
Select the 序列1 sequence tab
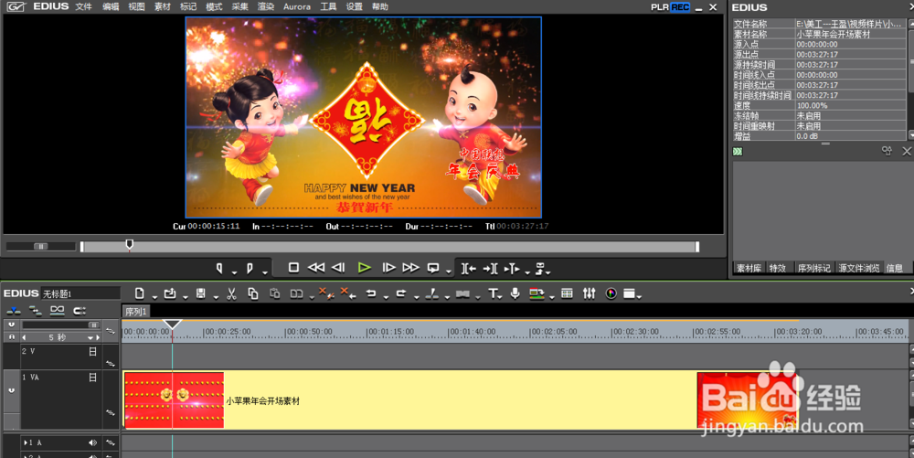click(136, 312)
